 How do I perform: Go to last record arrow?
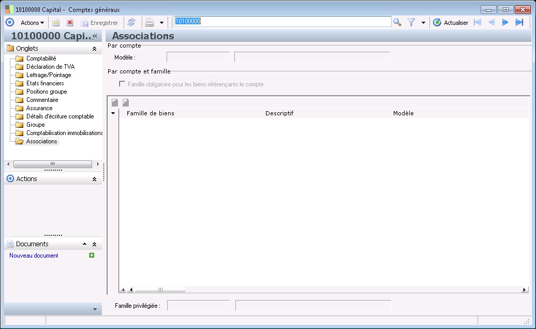point(519,23)
